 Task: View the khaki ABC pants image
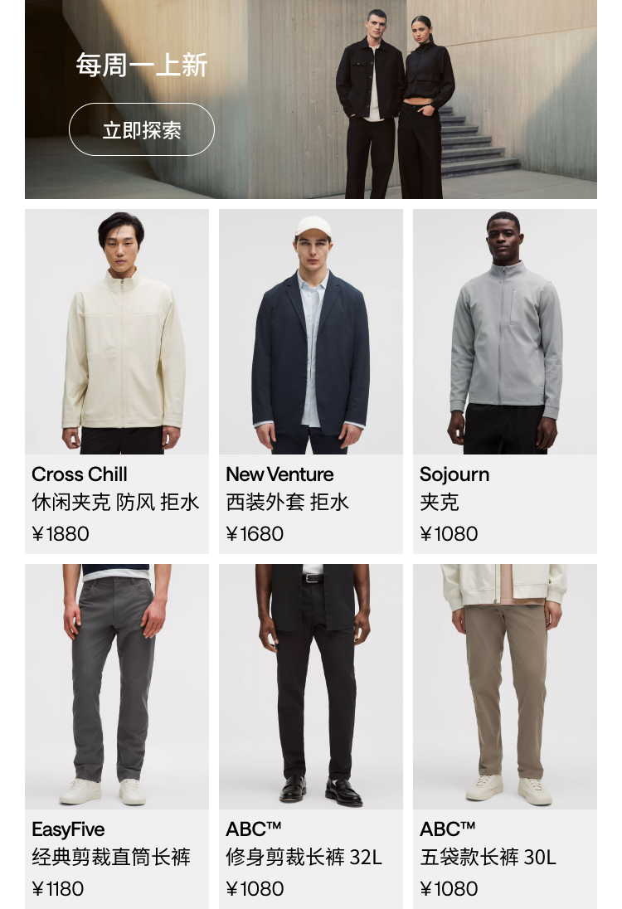(x=505, y=687)
